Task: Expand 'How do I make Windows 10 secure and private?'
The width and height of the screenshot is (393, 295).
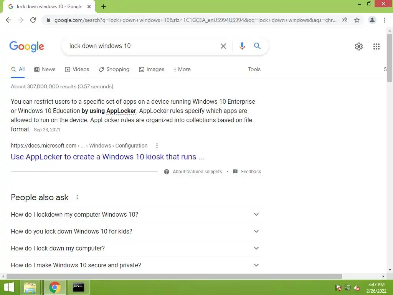Action: (136, 265)
